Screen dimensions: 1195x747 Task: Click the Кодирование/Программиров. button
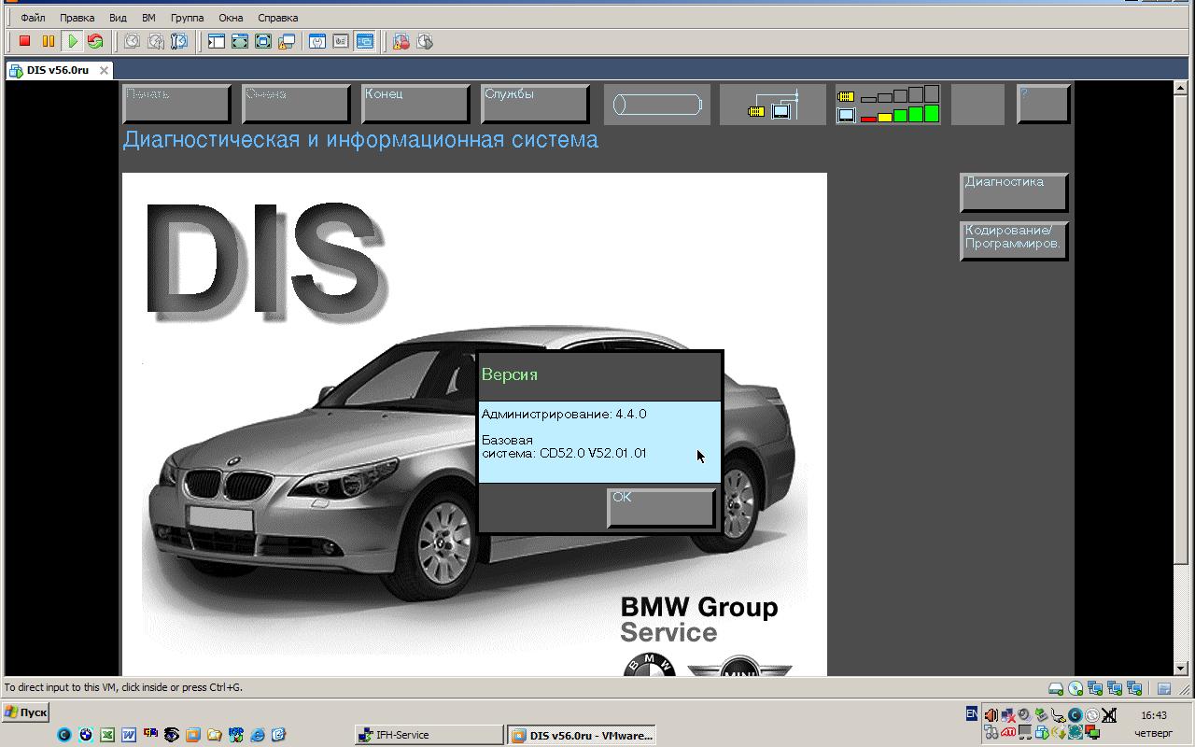point(1014,241)
